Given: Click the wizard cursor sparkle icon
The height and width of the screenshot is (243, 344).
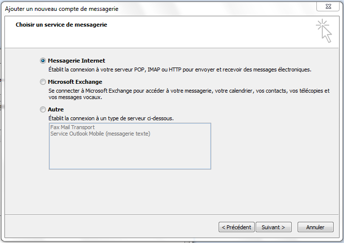Looking at the screenshot, I should tap(324, 31).
